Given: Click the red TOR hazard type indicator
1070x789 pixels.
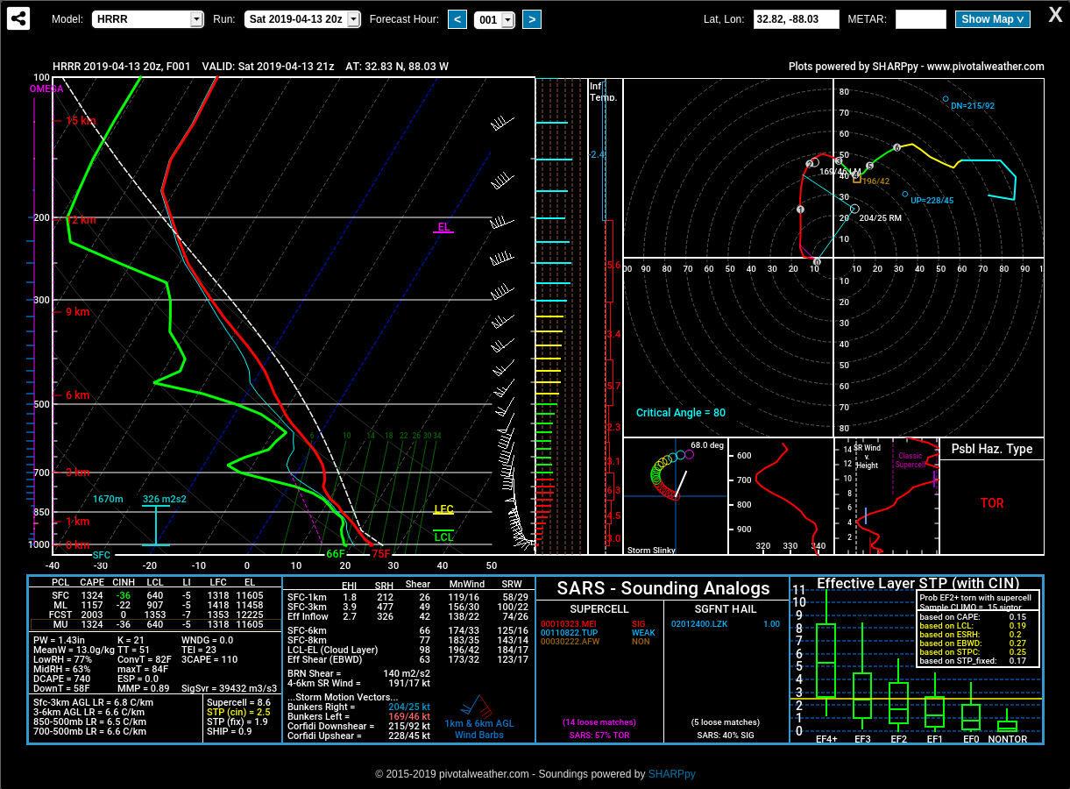Looking at the screenshot, I should coord(991,503).
